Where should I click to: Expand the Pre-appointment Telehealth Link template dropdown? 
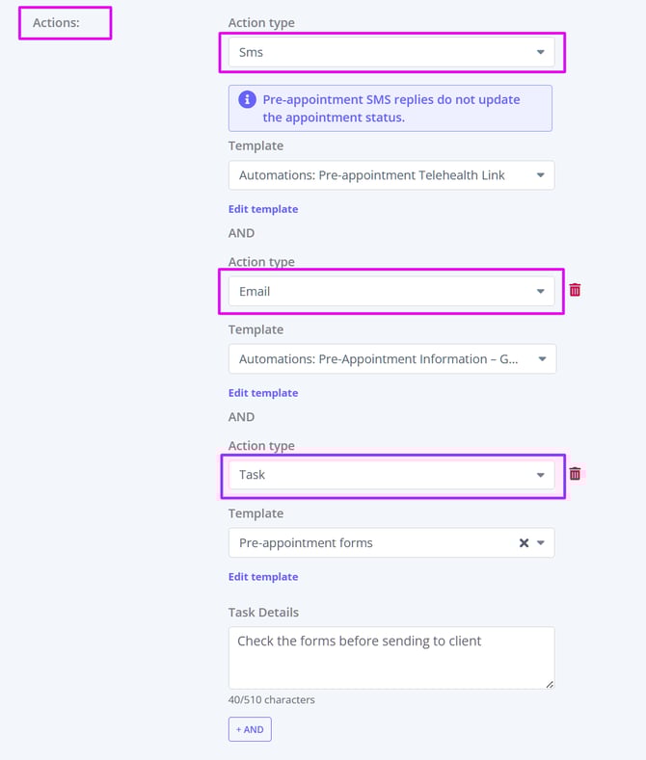pyautogui.click(x=391, y=175)
